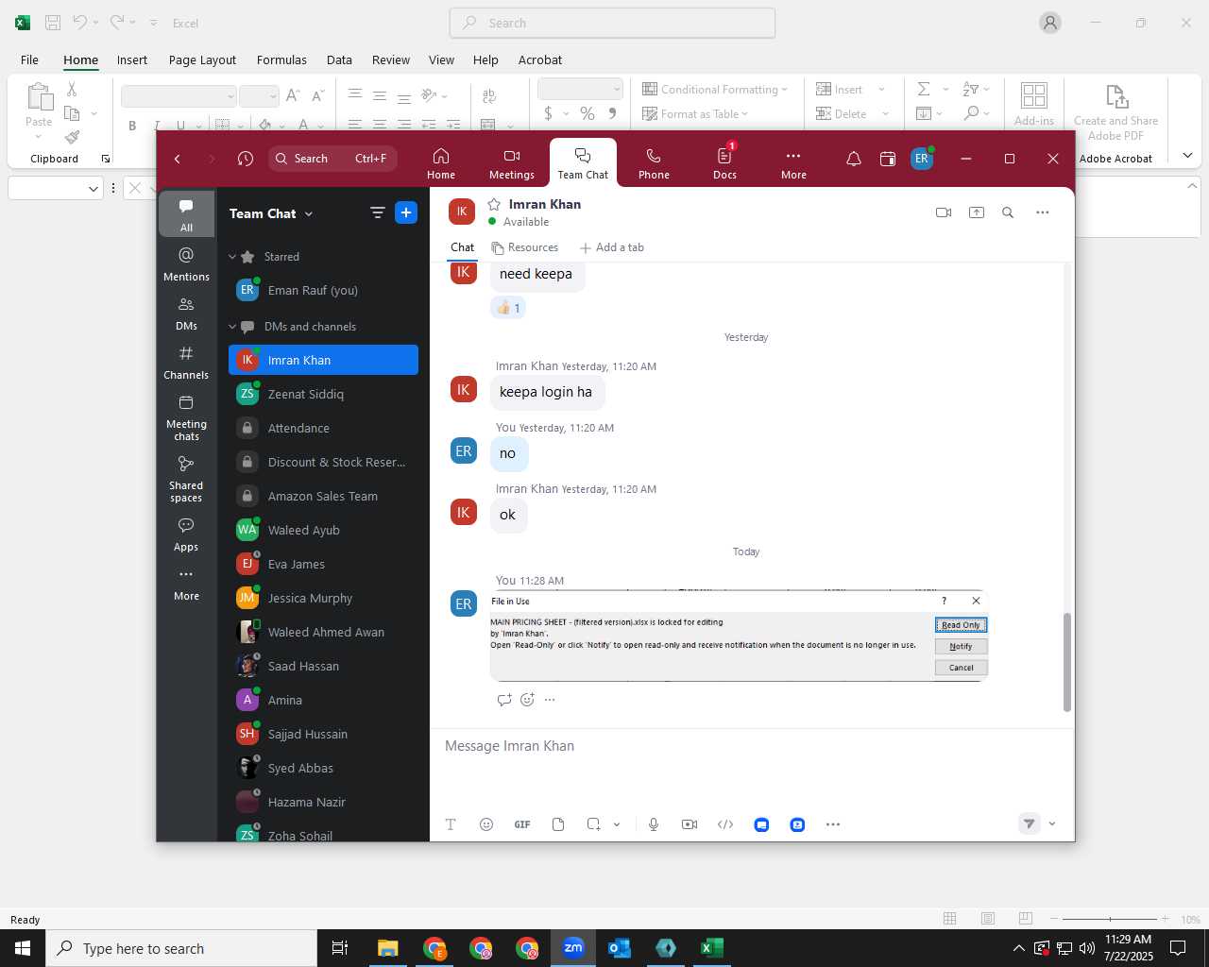Collapse the Excel ribbon chevron
Screen dimensions: 1209x967
pos(1188,155)
